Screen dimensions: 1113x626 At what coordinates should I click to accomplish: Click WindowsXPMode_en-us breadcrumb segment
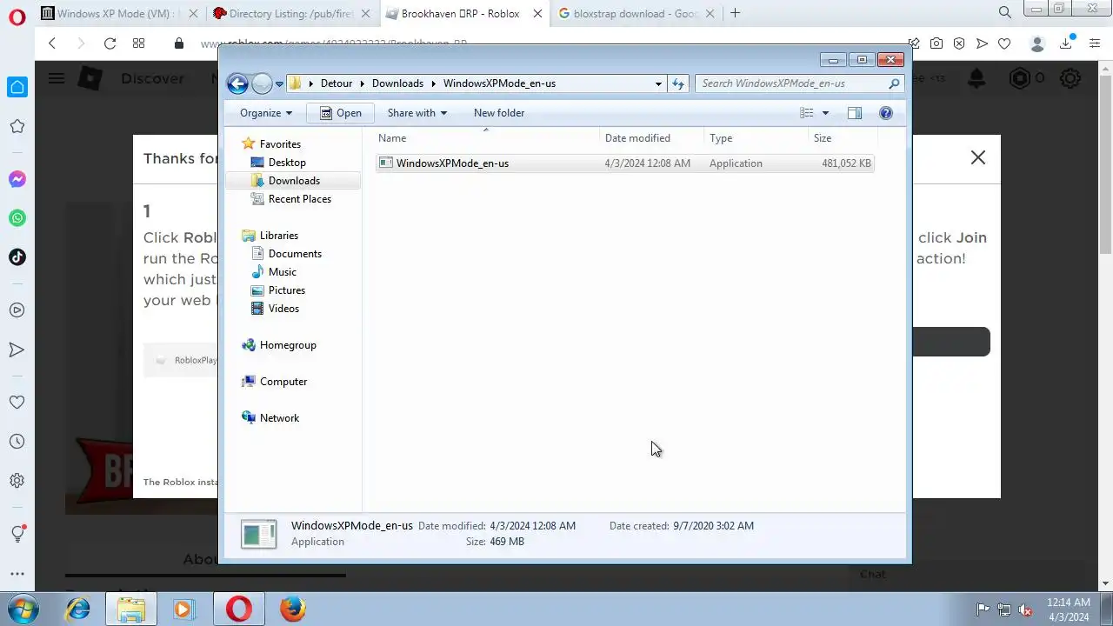coord(499,83)
